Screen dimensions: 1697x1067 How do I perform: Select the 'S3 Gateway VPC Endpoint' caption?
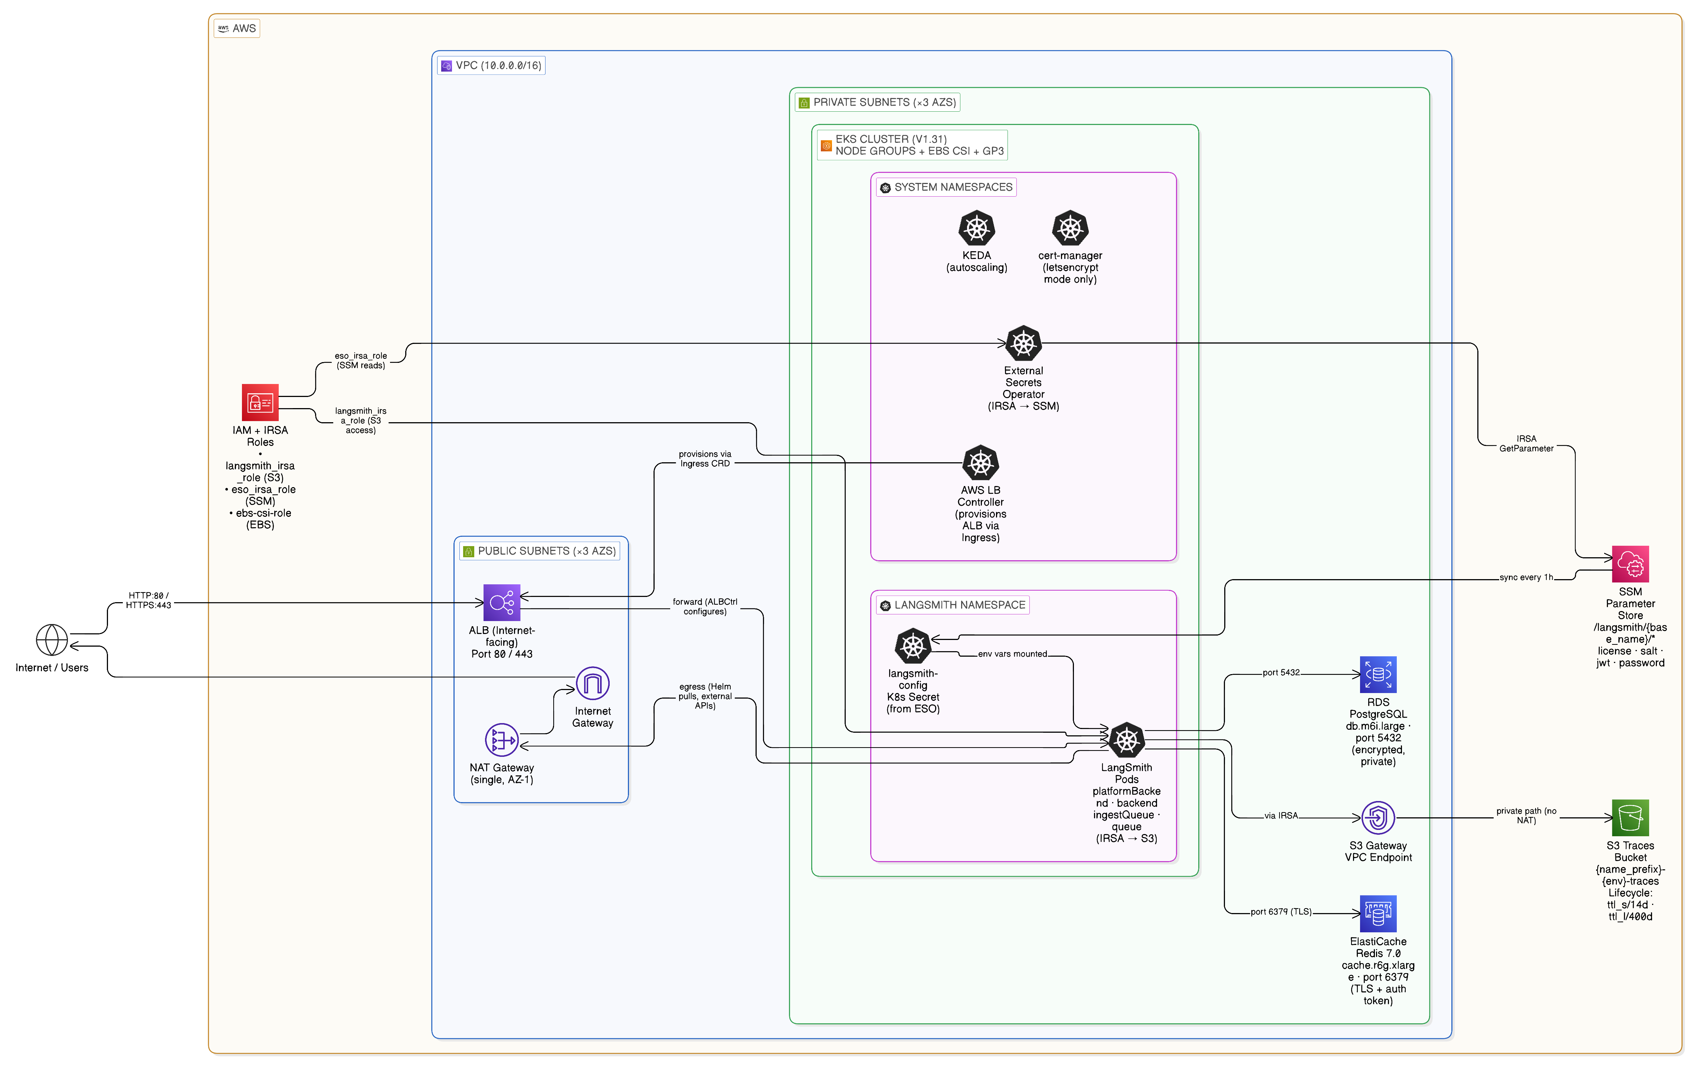1379,851
